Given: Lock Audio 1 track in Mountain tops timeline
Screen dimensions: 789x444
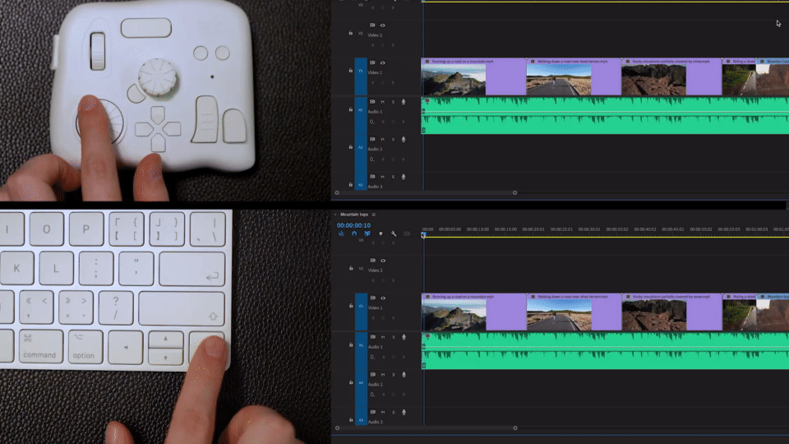Looking at the screenshot, I should click(351, 345).
